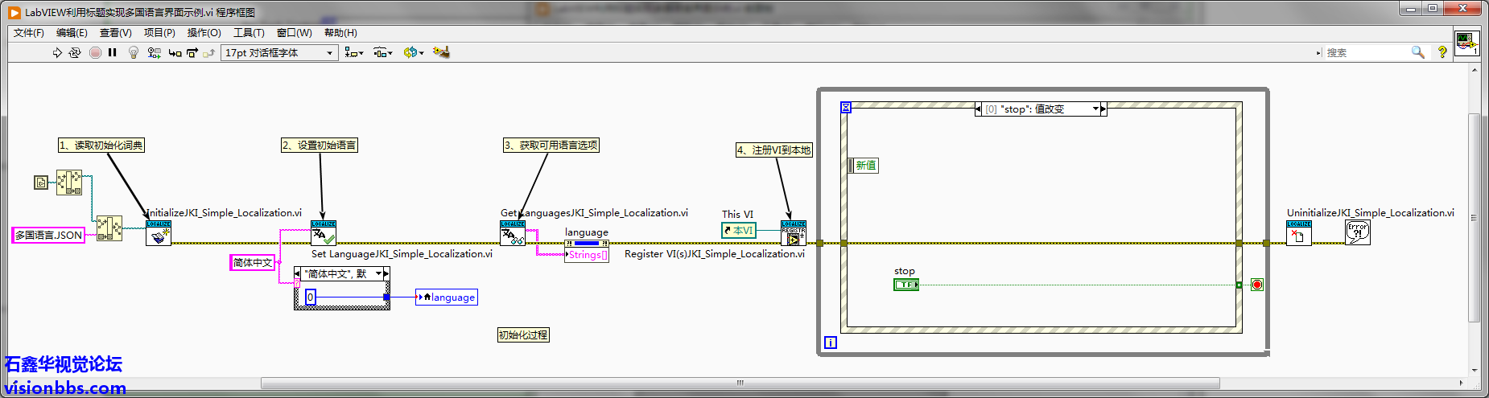The image size is (1489, 398).
Task: Click the Clean Up Diagram broom icon
Action: tap(441, 52)
